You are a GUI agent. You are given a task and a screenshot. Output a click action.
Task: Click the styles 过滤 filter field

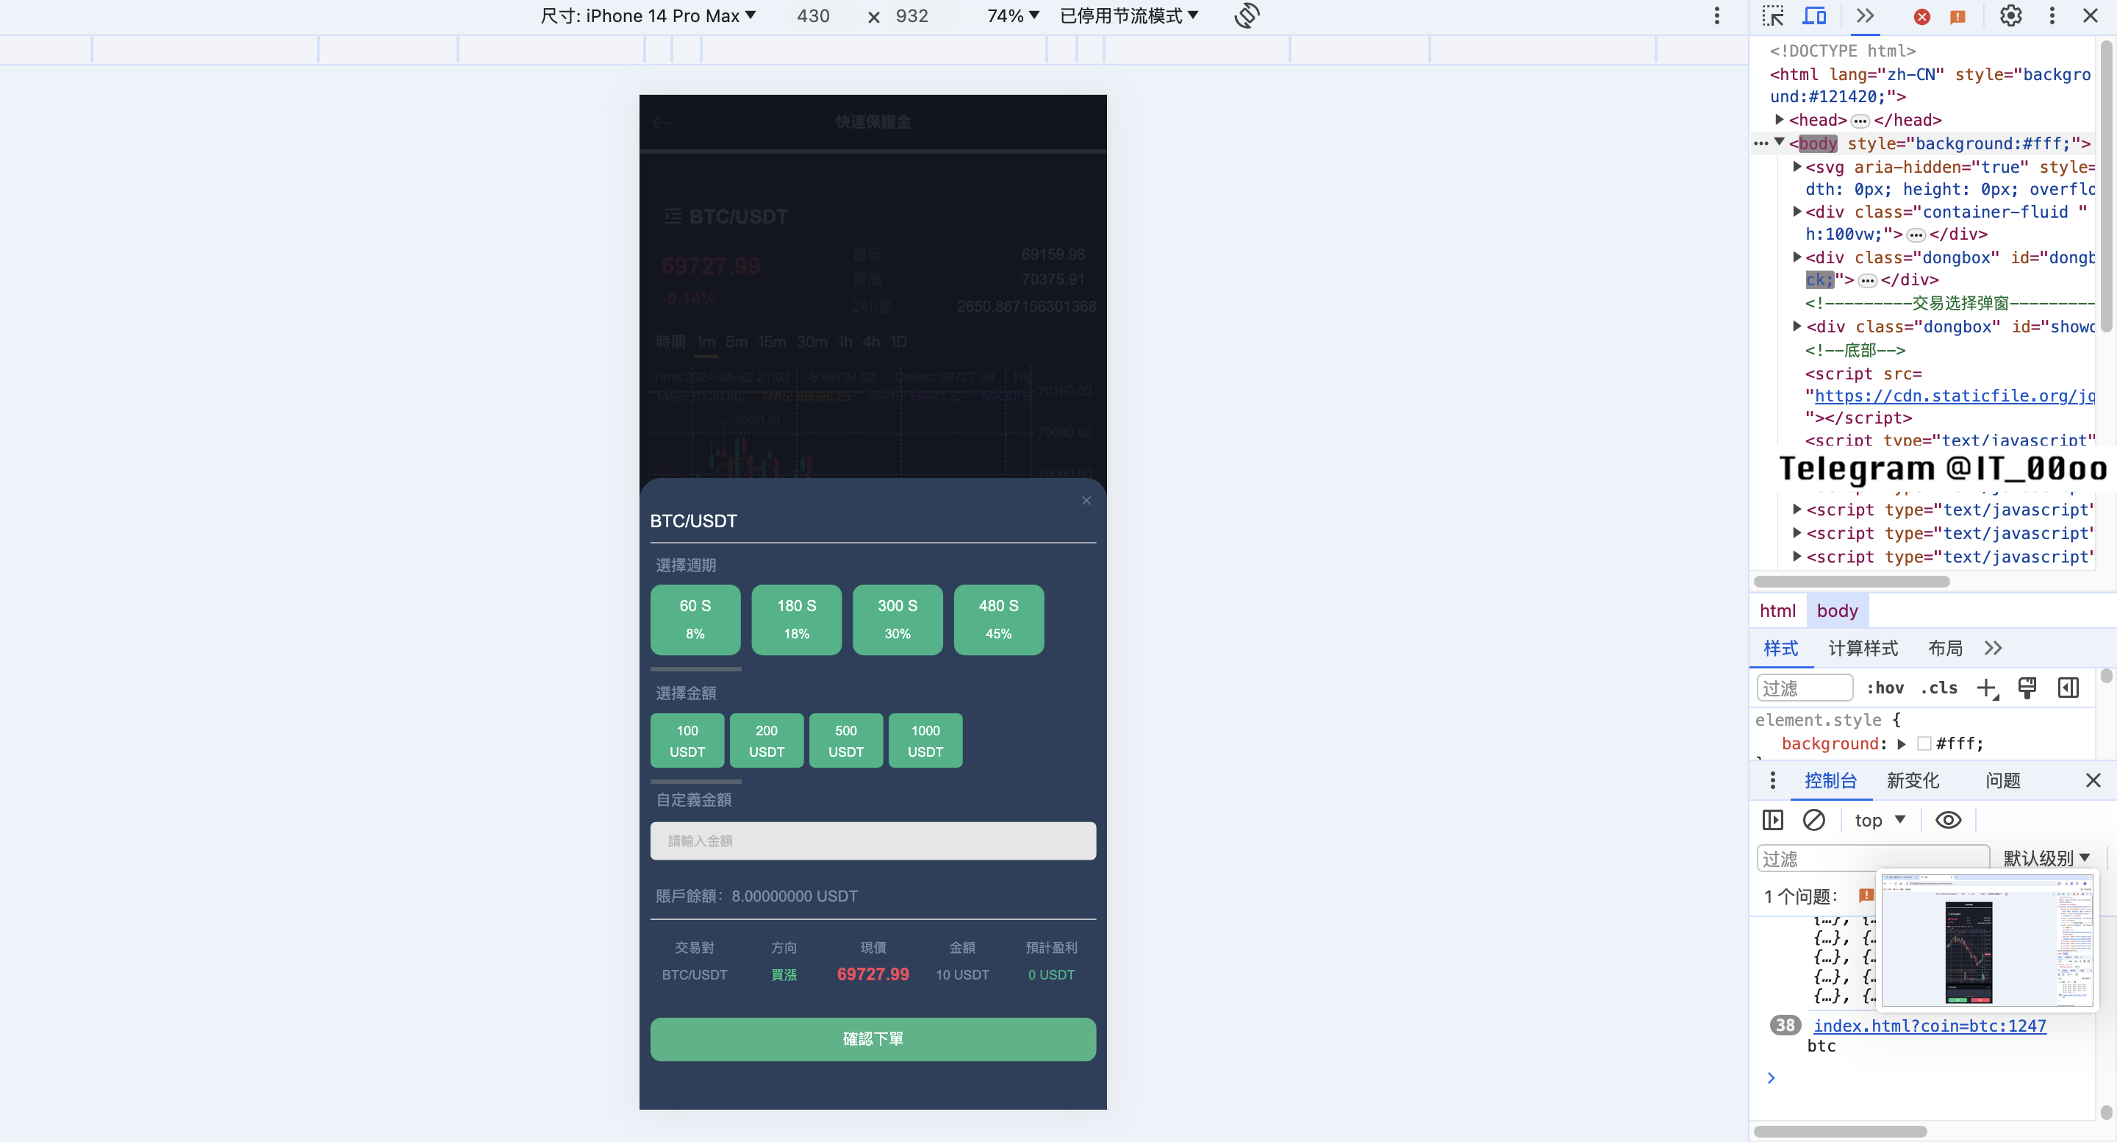pyautogui.click(x=1805, y=688)
